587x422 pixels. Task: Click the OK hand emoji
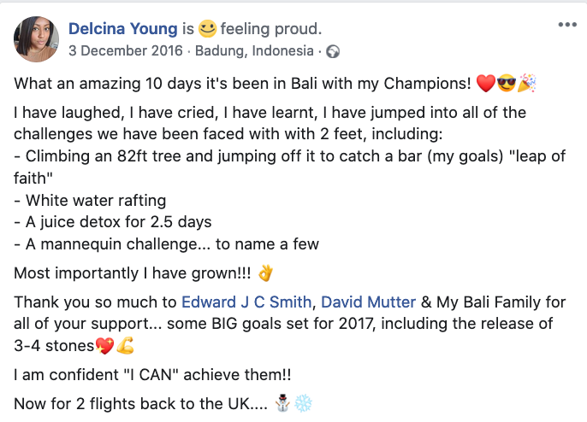coord(266,273)
